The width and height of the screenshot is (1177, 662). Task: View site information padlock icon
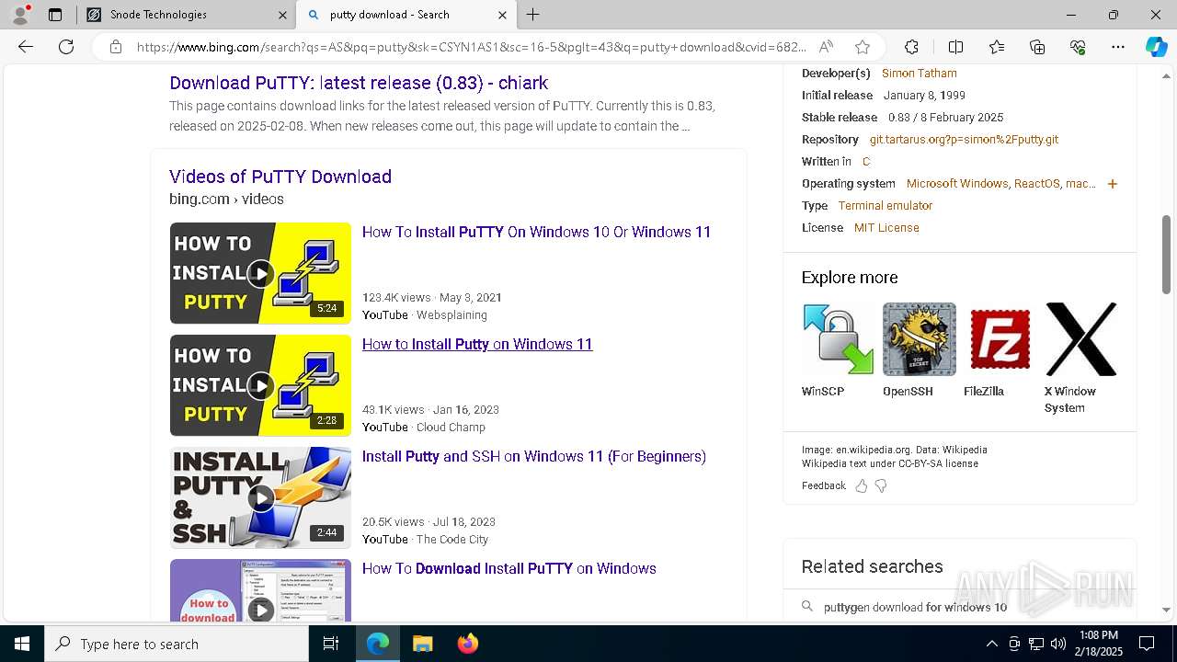116,47
